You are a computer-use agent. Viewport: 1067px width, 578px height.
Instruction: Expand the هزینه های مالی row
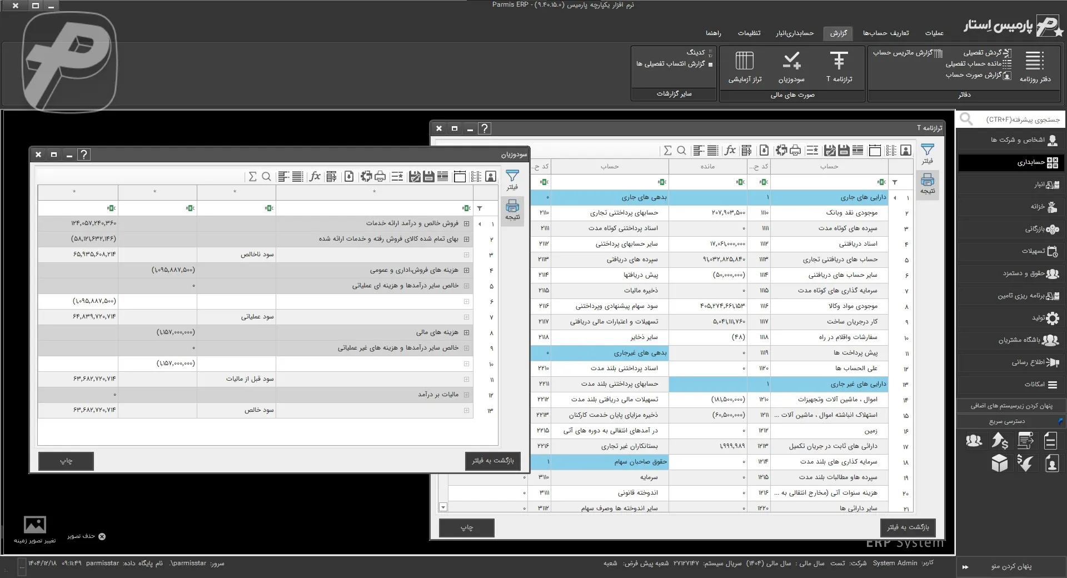466,332
